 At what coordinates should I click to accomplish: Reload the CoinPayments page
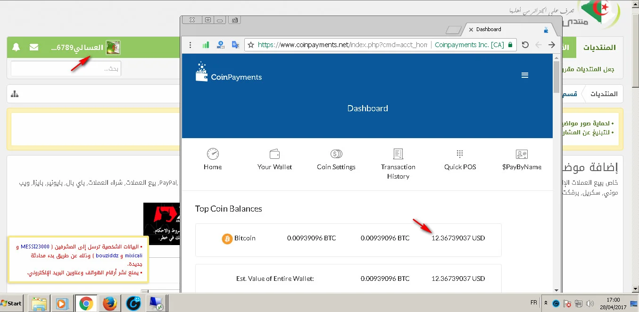(525, 45)
